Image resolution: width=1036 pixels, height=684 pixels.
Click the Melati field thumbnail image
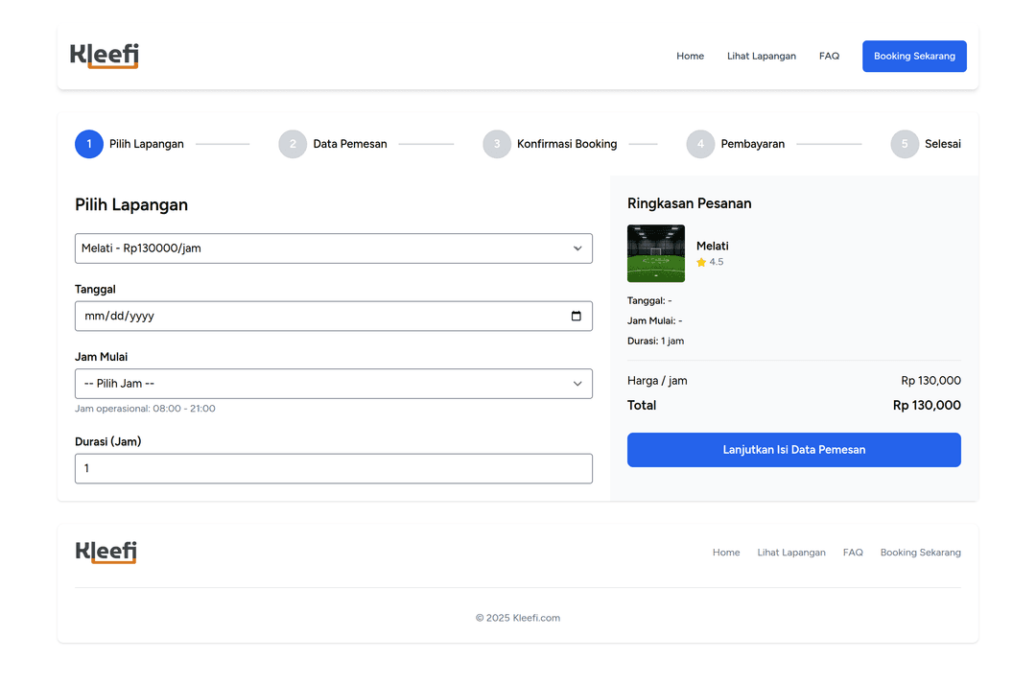tap(656, 254)
